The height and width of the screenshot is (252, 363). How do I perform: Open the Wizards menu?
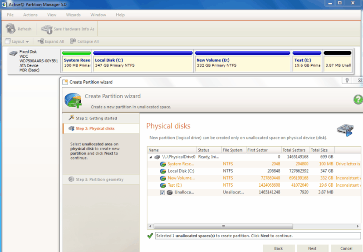pyautogui.click(x=73, y=15)
